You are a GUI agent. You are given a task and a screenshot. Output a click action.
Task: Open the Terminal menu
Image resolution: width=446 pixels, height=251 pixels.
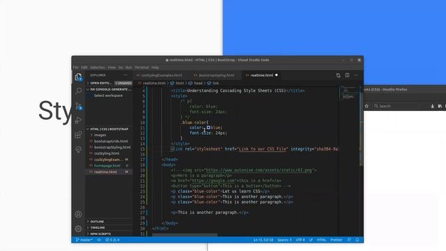(141, 68)
